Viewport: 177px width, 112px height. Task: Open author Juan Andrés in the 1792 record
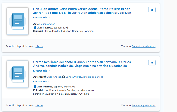48,24
